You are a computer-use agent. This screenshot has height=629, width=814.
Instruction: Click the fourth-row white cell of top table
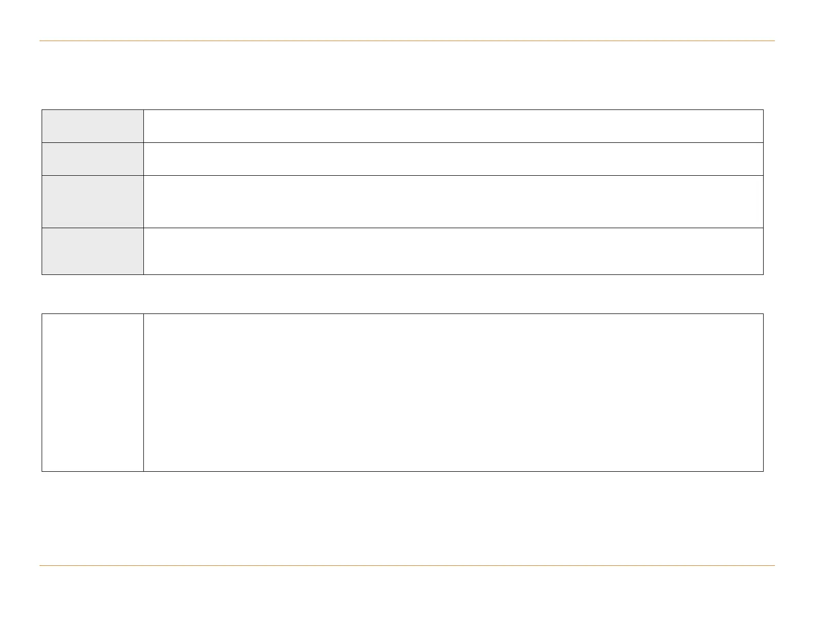coord(453,251)
